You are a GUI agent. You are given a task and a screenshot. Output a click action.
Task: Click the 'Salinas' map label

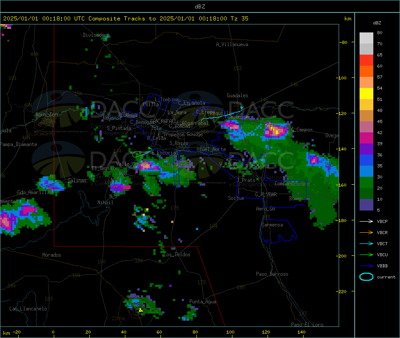coord(77,180)
